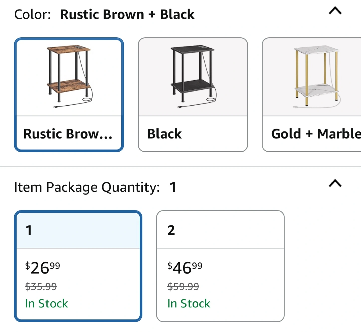
Task: Click the number 2 card header
Action: coord(220,230)
